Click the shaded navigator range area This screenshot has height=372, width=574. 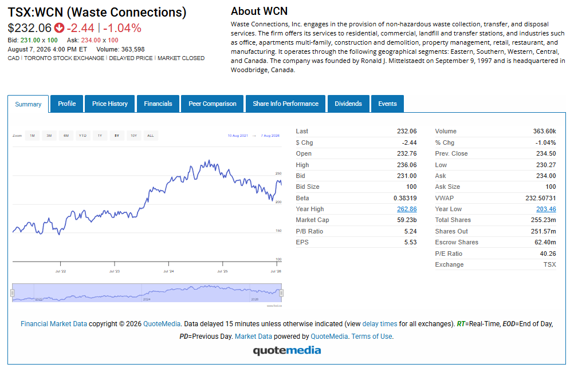pos(147,292)
